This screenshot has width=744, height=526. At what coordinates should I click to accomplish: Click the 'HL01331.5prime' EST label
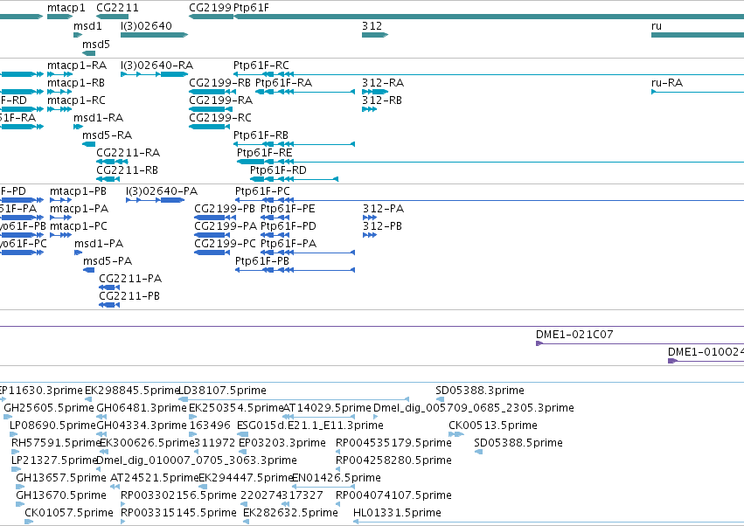(x=397, y=512)
